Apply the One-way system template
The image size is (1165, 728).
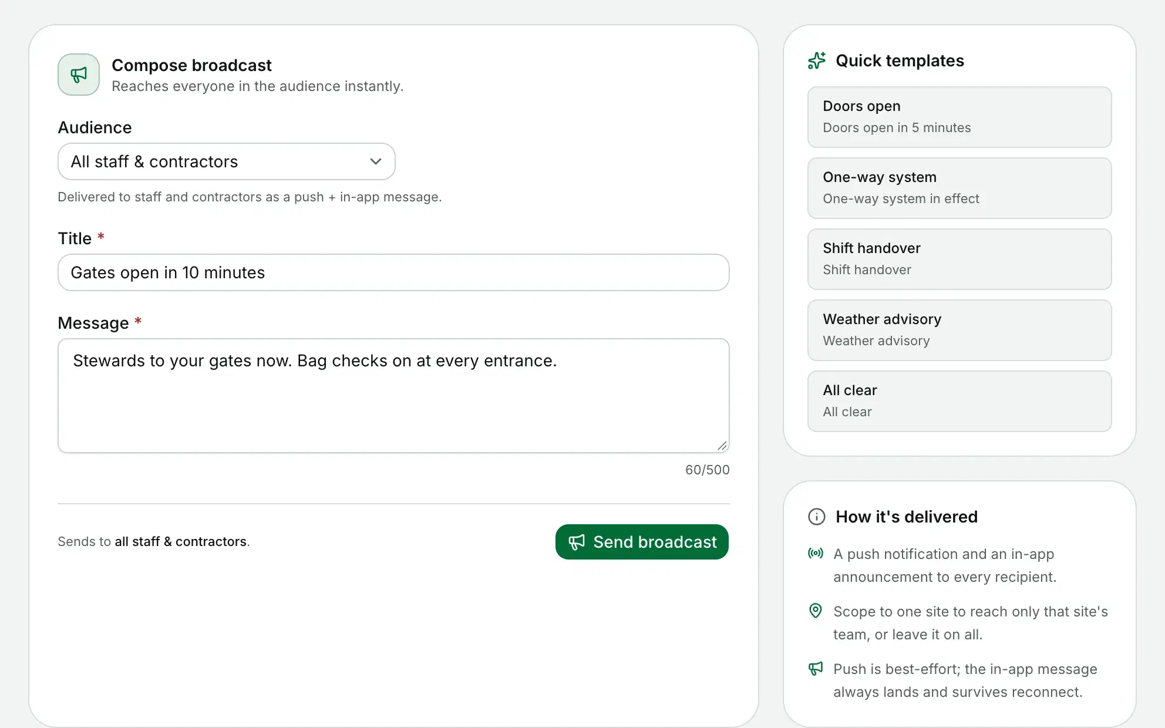[x=959, y=188]
